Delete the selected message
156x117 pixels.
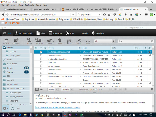click(60, 41)
